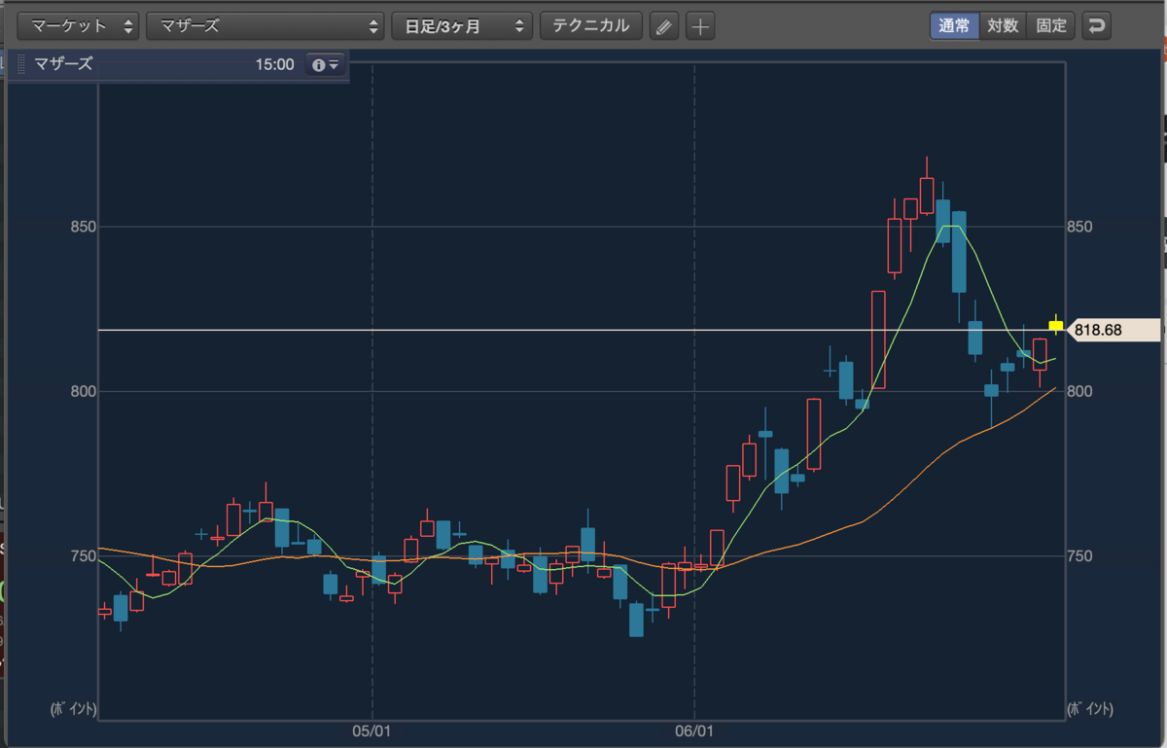Open the 日足/3ヶ月 period dropdown
This screenshot has width=1167, height=748.
[462, 26]
